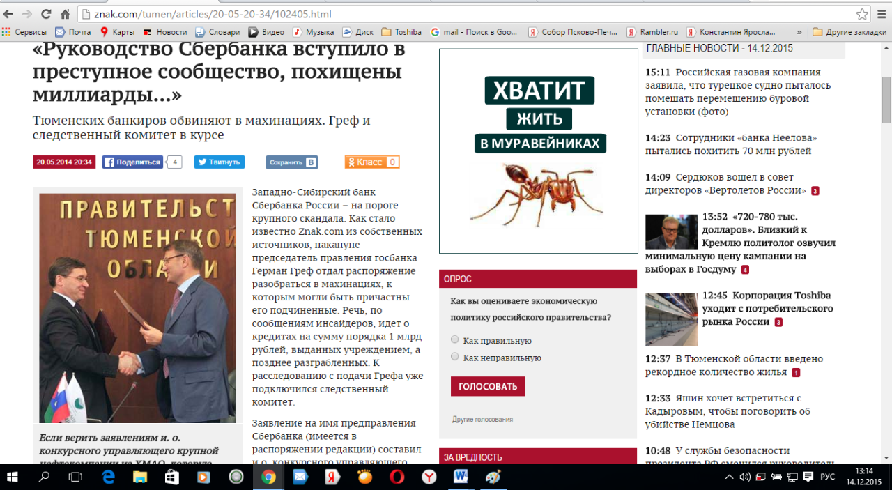892x490 pixels.
Task: Click the ОПРОС section header
Action: (x=538, y=279)
